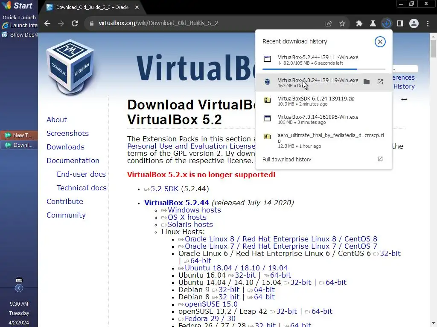The width and height of the screenshot is (437, 327).
Task: Click the Personal Use and Evaluation License link
Action: (x=191, y=146)
